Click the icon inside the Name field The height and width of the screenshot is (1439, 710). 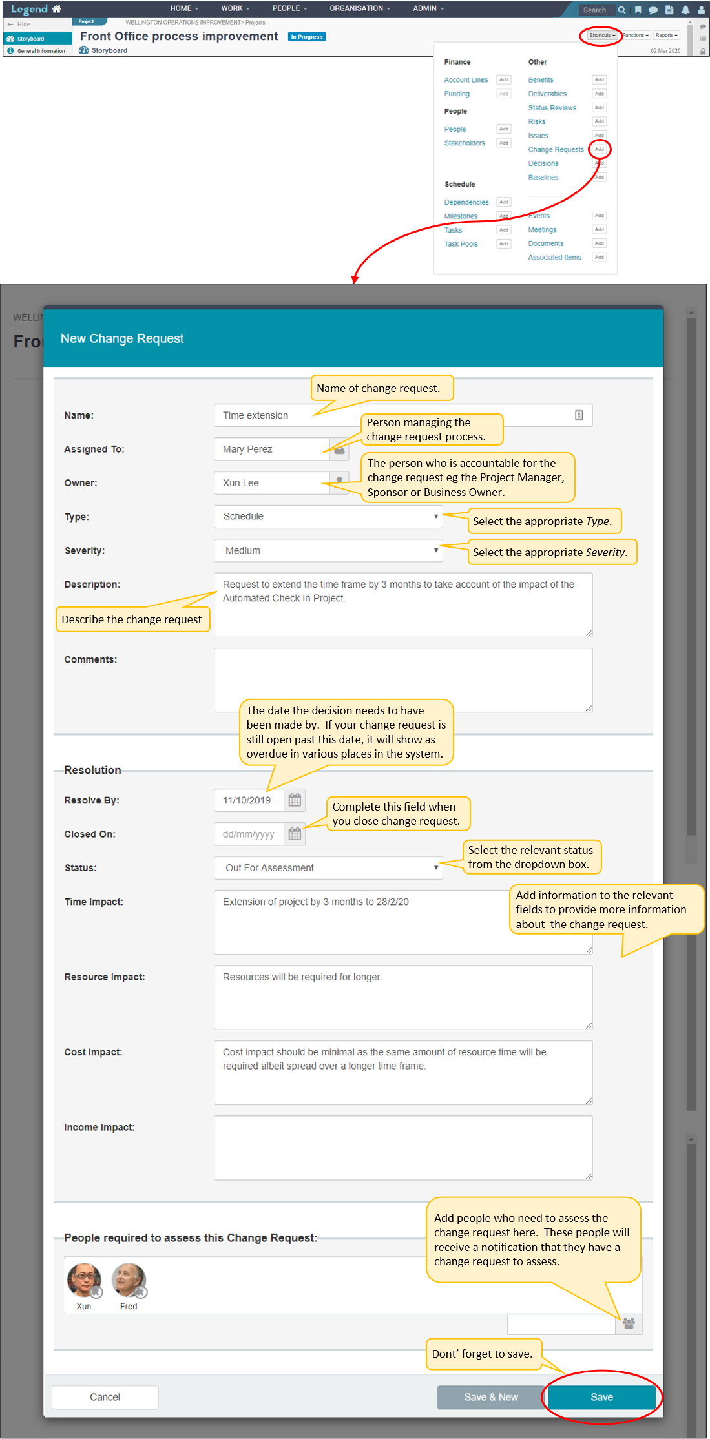579,415
